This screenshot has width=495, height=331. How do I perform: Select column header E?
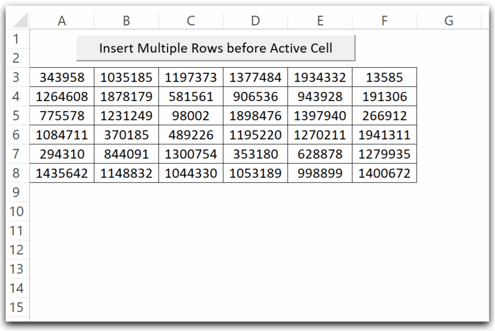tap(320, 20)
